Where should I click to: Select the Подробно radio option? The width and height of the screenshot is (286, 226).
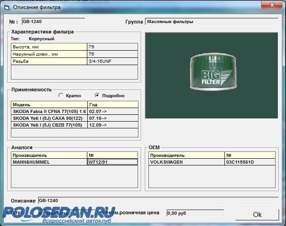tap(97, 95)
